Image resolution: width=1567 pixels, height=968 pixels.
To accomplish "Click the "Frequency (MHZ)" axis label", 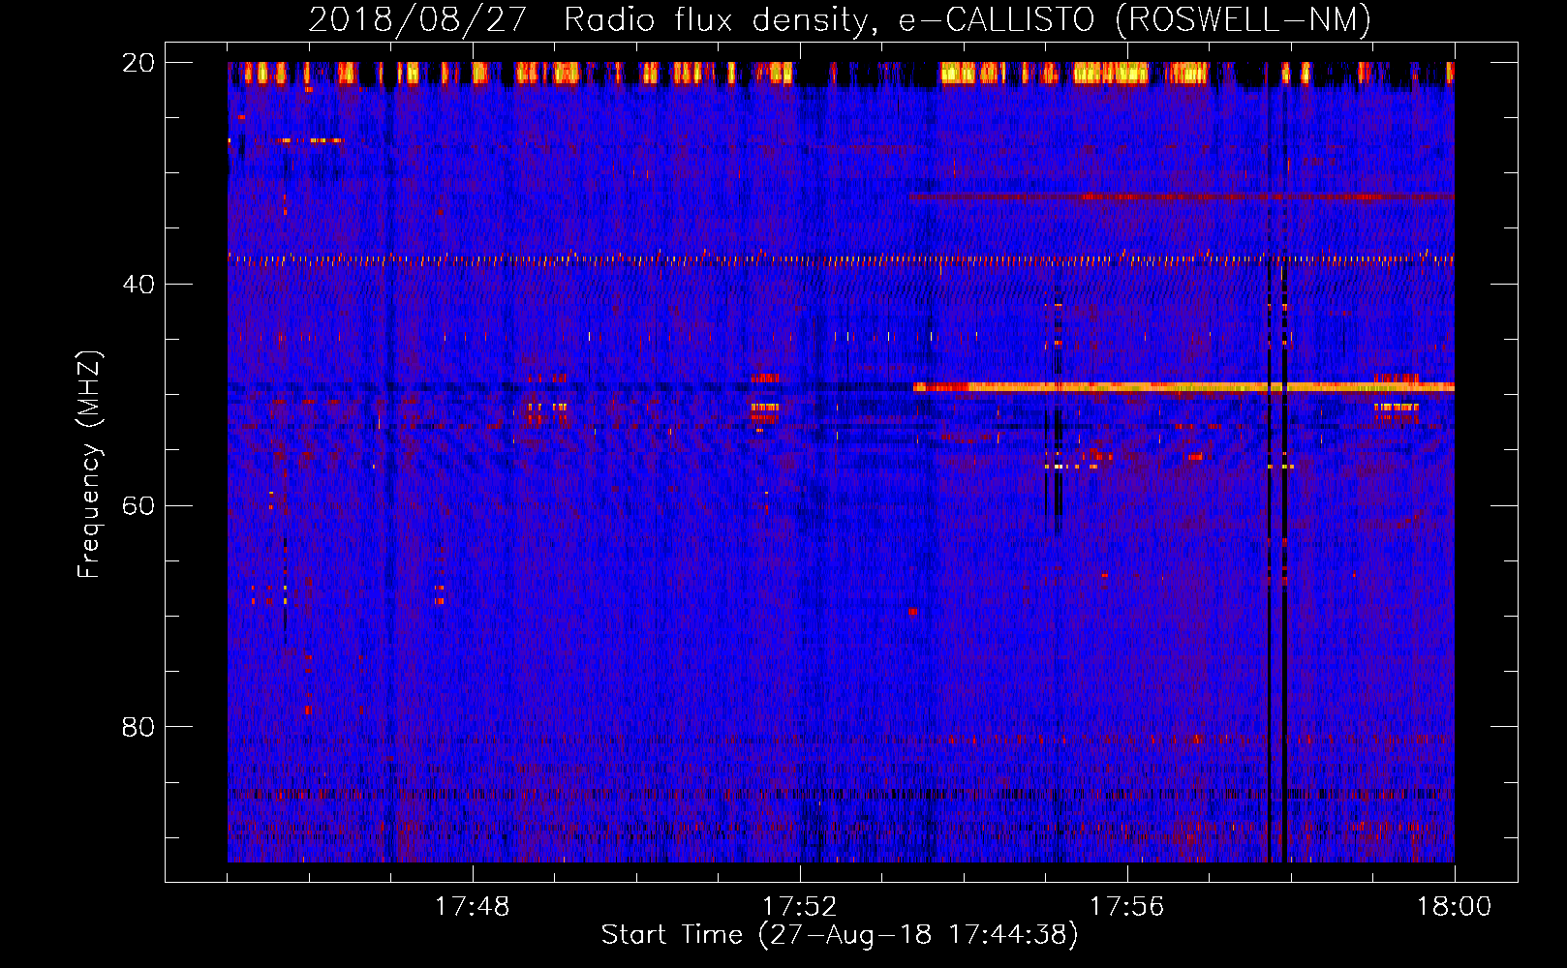I will [x=89, y=465].
